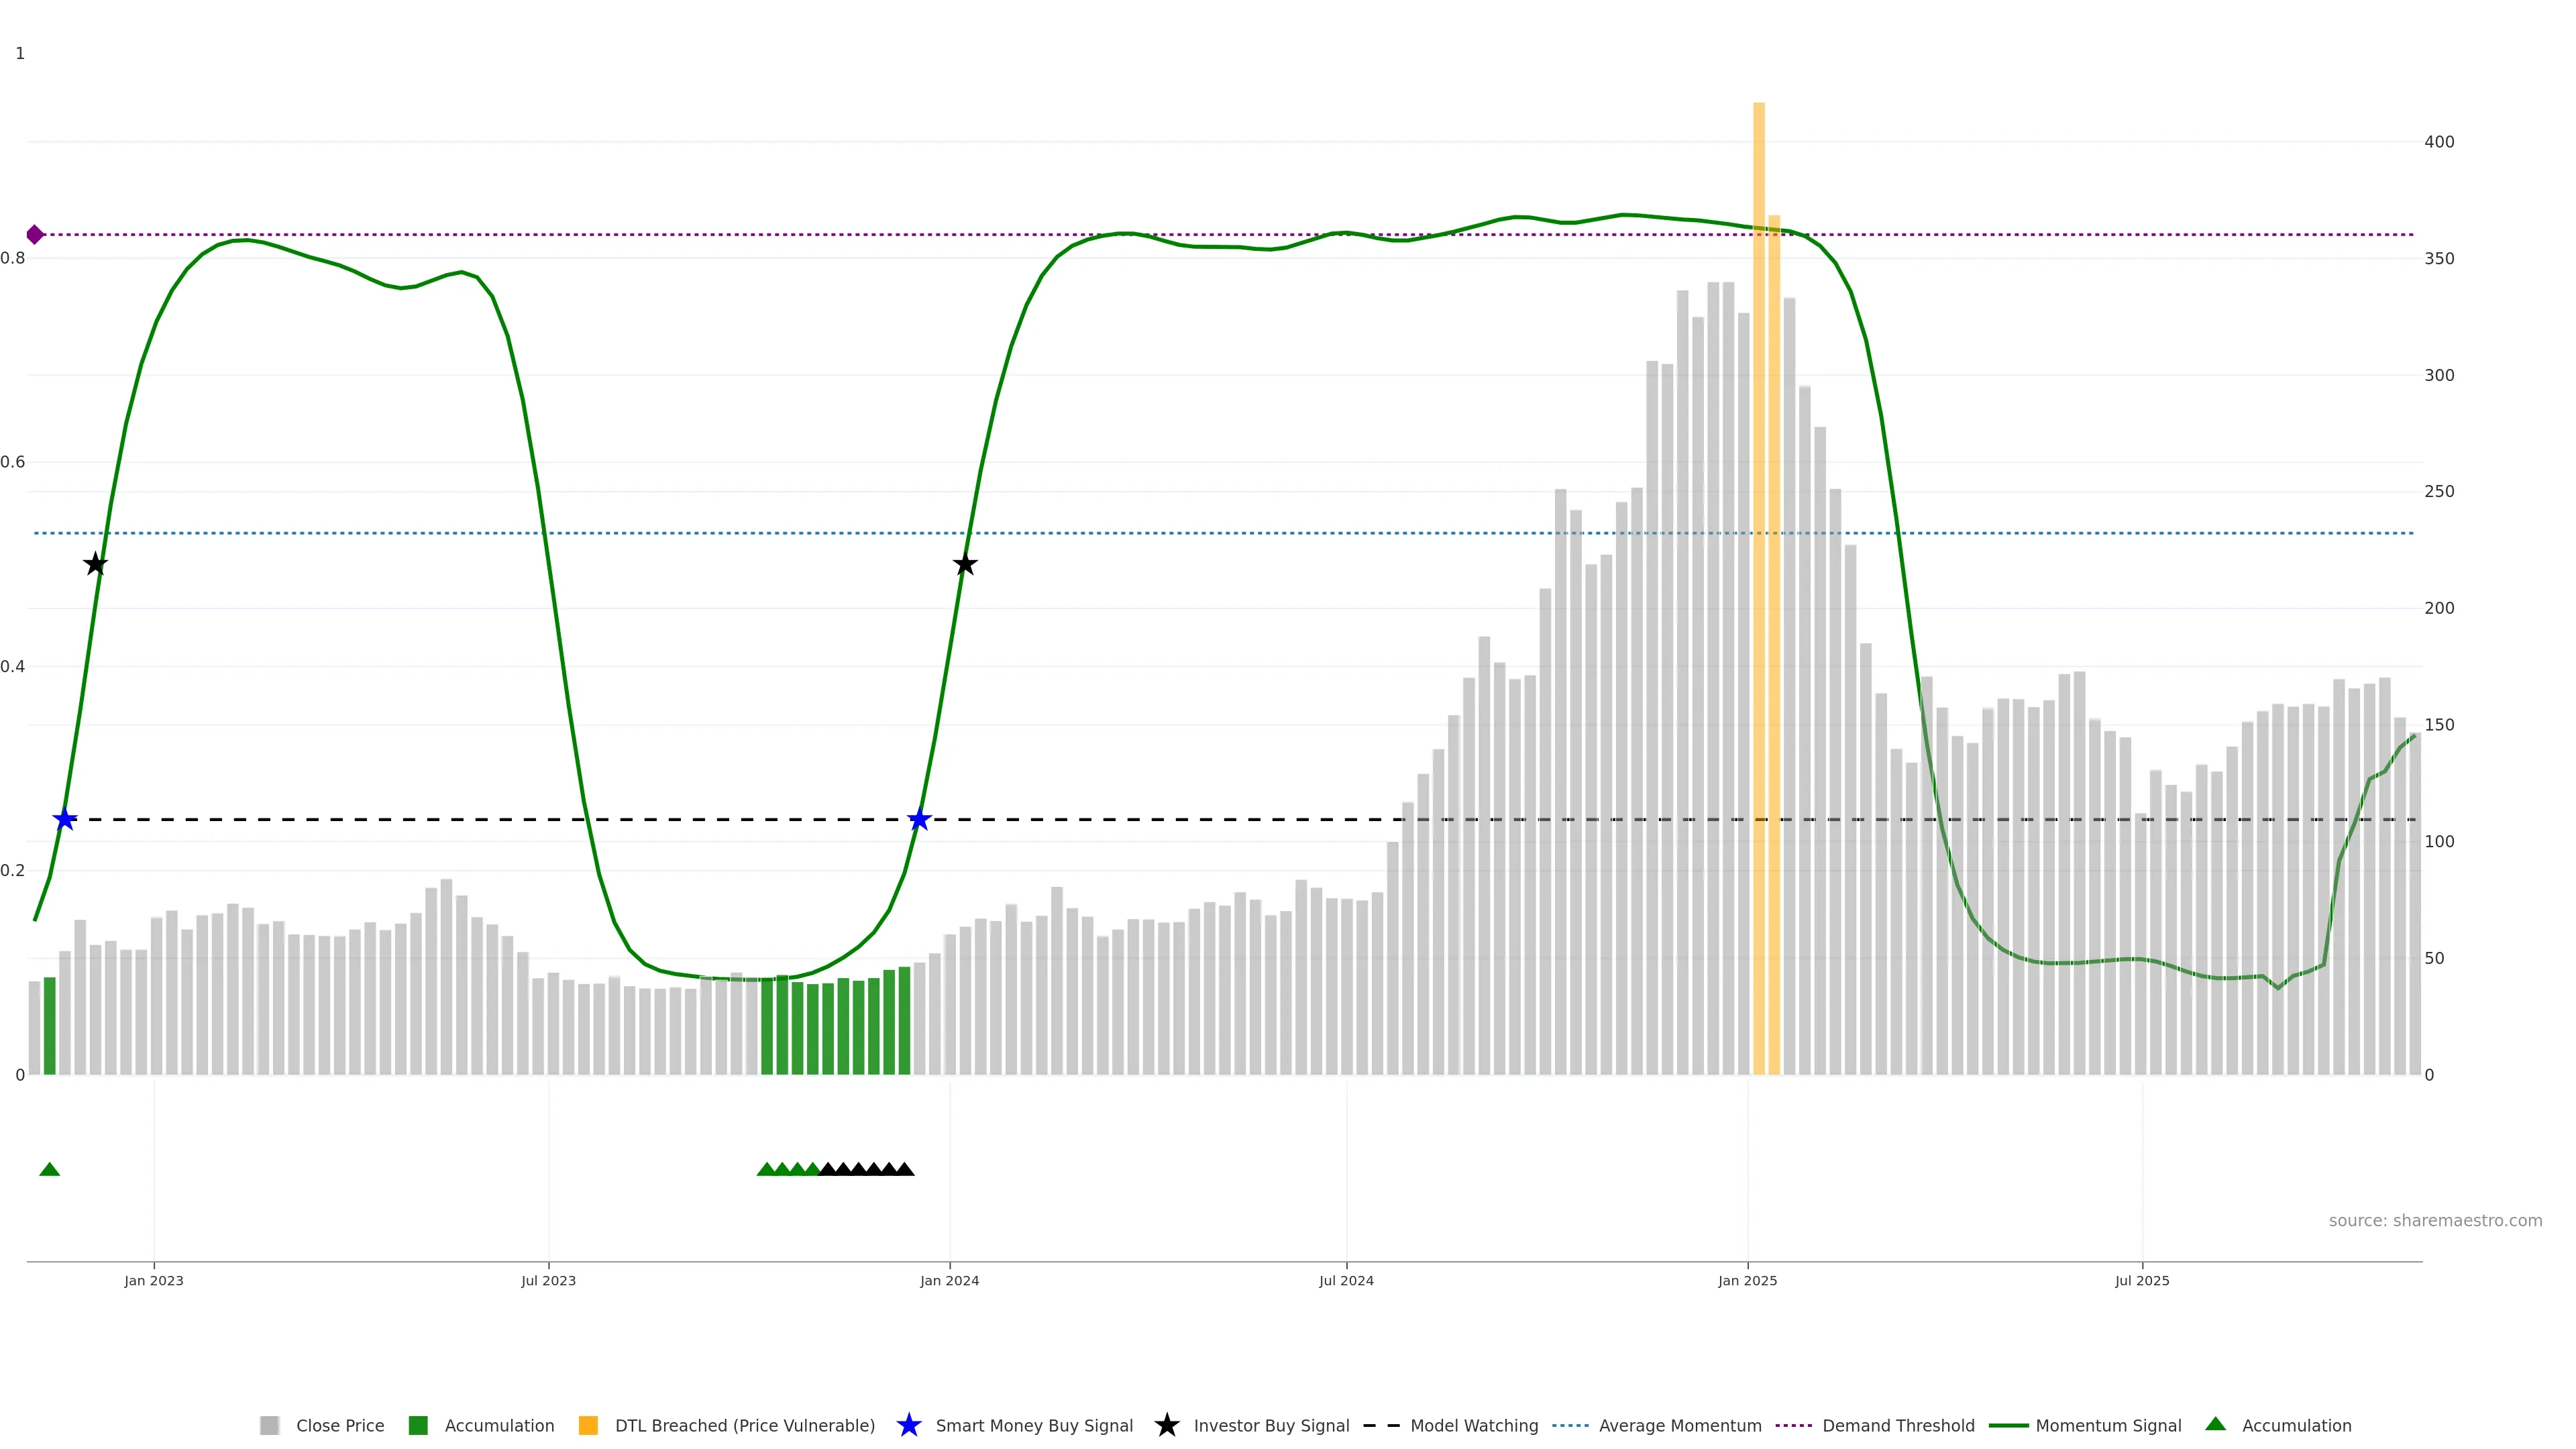Click the orange DTL Breached legend swatch
The height and width of the screenshot is (1449, 2576).
pyautogui.click(x=588, y=1425)
